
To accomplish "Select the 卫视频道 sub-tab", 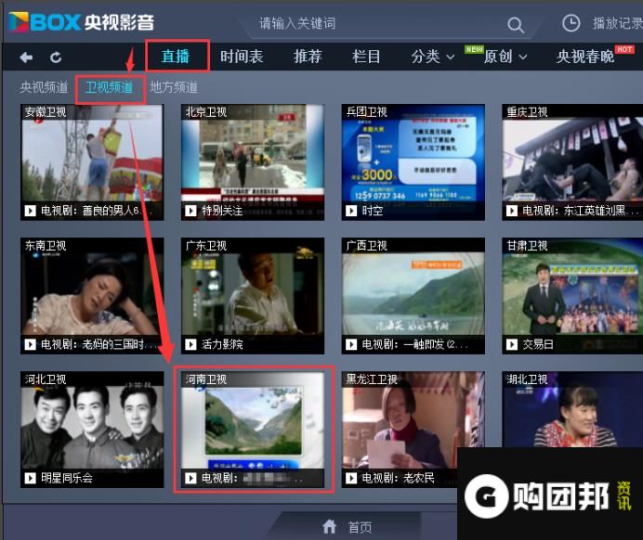I will [x=109, y=87].
